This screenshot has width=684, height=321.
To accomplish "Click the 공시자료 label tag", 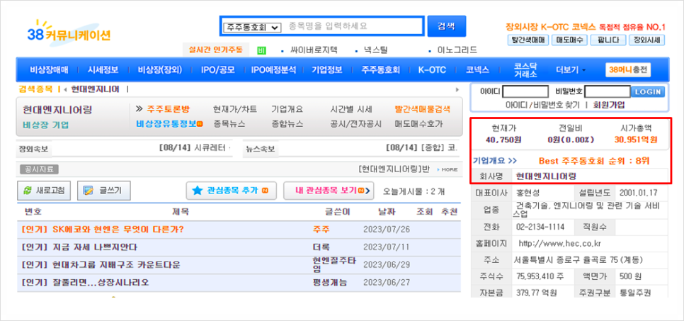I will [x=39, y=169].
